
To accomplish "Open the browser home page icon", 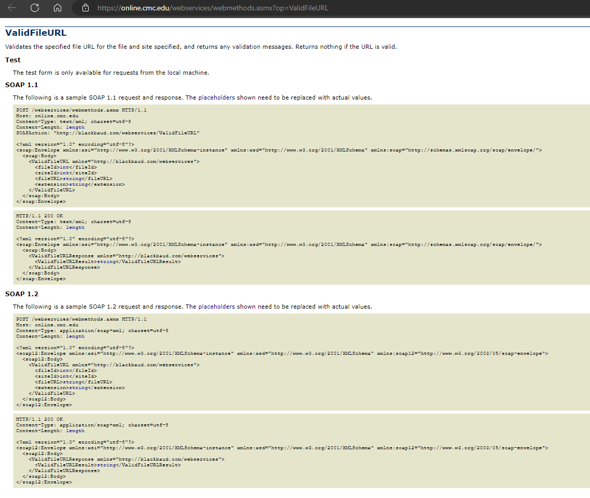I will point(57,8).
